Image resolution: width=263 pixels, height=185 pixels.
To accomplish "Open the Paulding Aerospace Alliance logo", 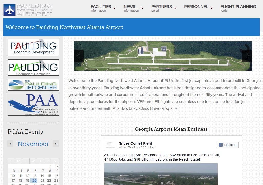I will click(33, 104).
